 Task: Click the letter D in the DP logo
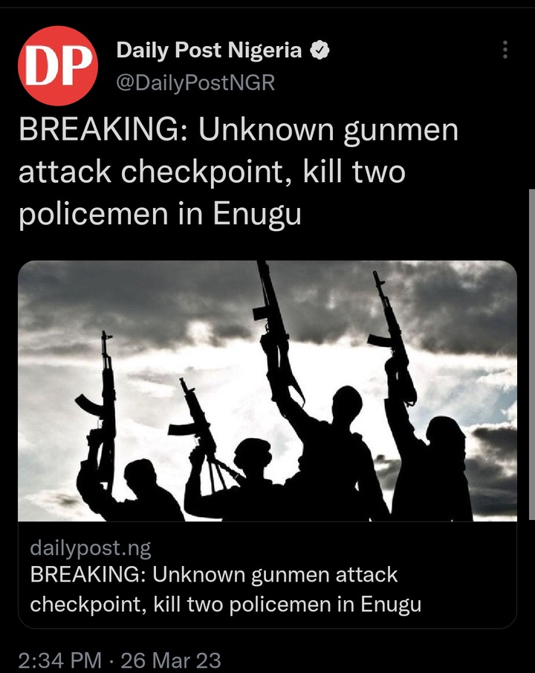coord(42,65)
